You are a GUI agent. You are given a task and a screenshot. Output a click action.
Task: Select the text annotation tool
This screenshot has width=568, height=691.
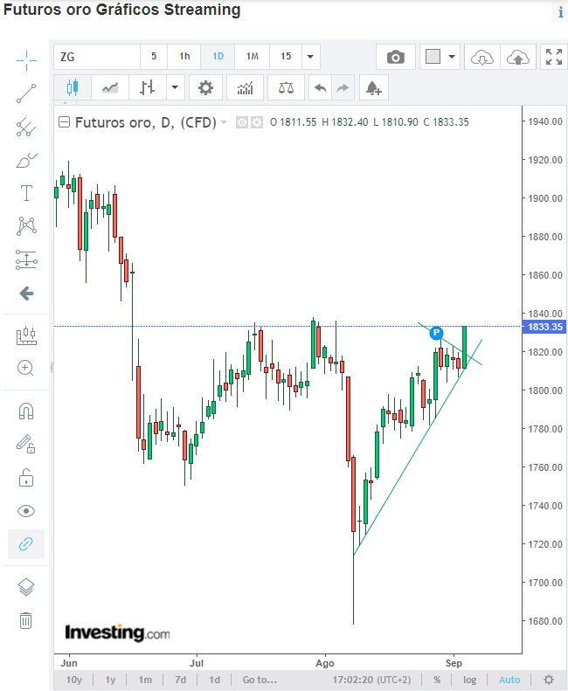point(26,192)
